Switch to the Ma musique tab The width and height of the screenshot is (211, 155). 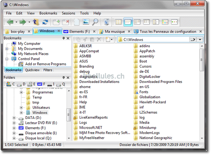click(x=115, y=32)
